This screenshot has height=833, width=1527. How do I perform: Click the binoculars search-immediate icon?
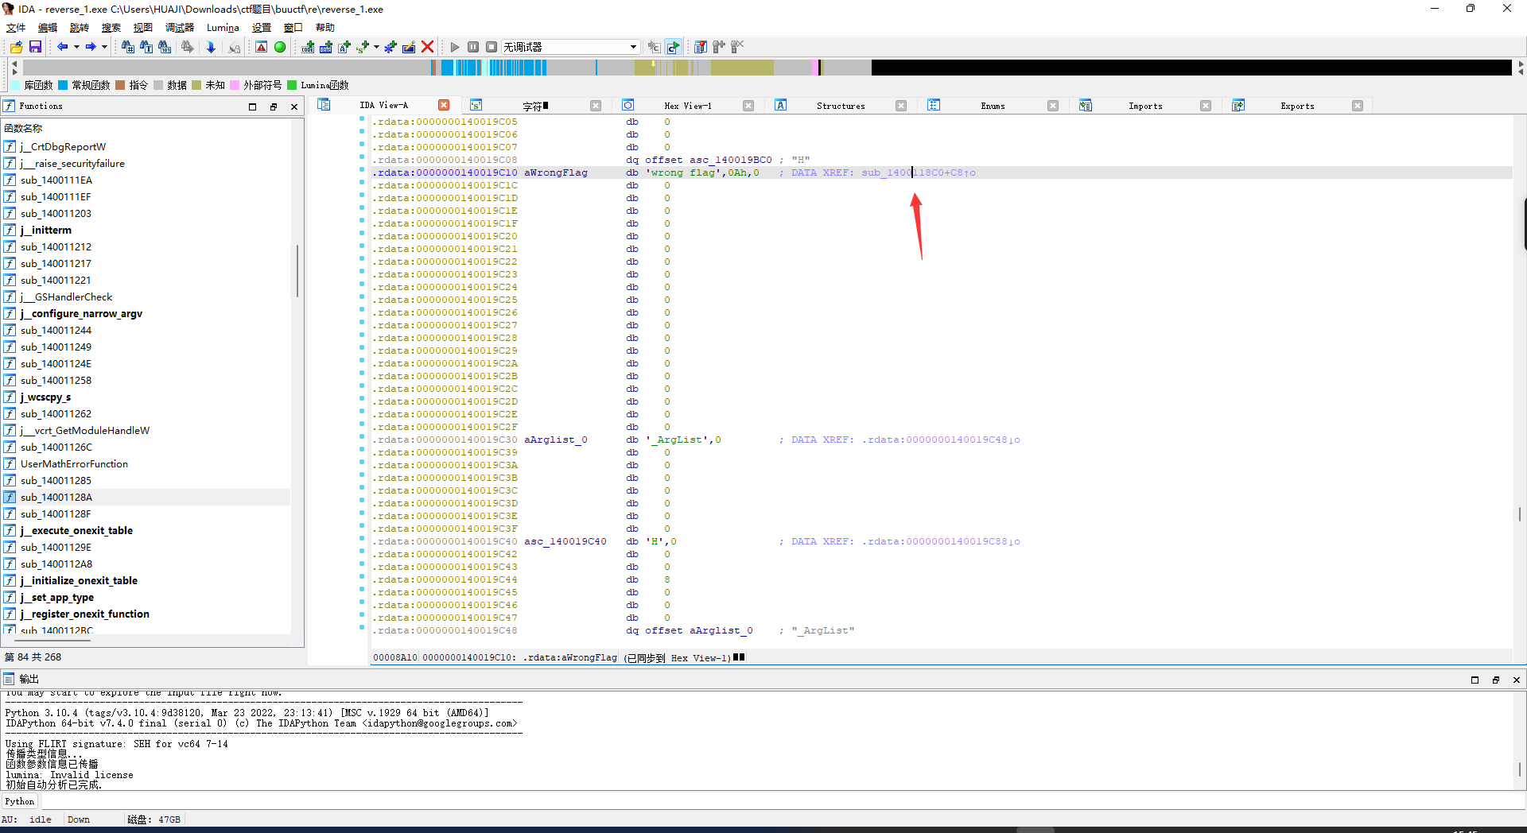(x=127, y=47)
